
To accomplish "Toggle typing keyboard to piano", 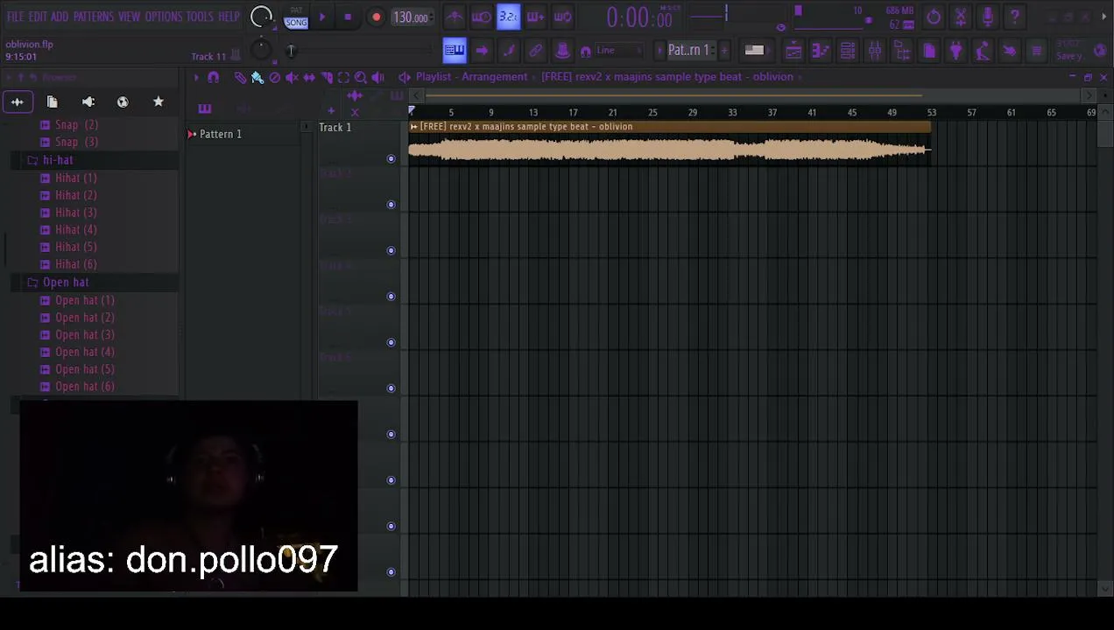I will click(x=455, y=50).
